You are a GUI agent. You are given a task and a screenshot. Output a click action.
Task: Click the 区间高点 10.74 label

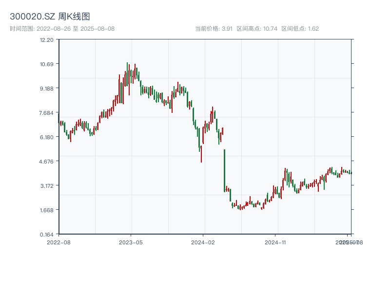257,29
